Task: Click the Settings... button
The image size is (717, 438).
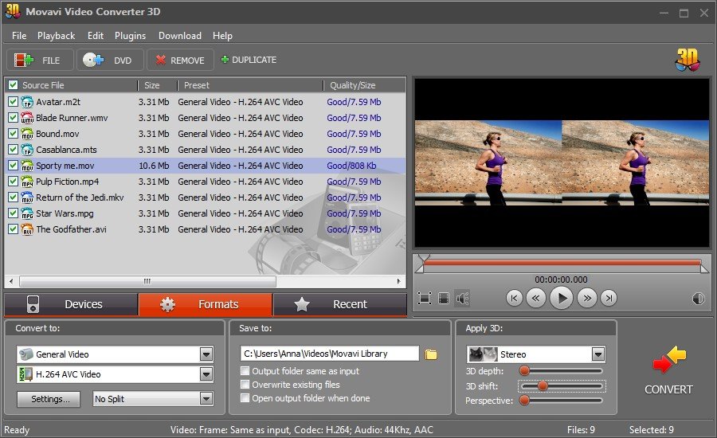Action: [49, 399]
